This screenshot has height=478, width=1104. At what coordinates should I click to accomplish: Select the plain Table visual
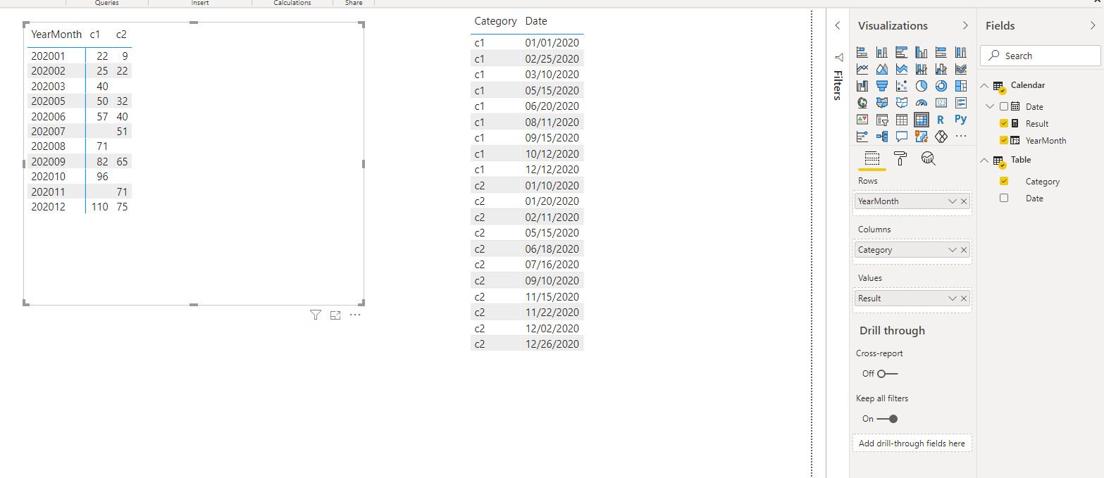click(902, 120)
